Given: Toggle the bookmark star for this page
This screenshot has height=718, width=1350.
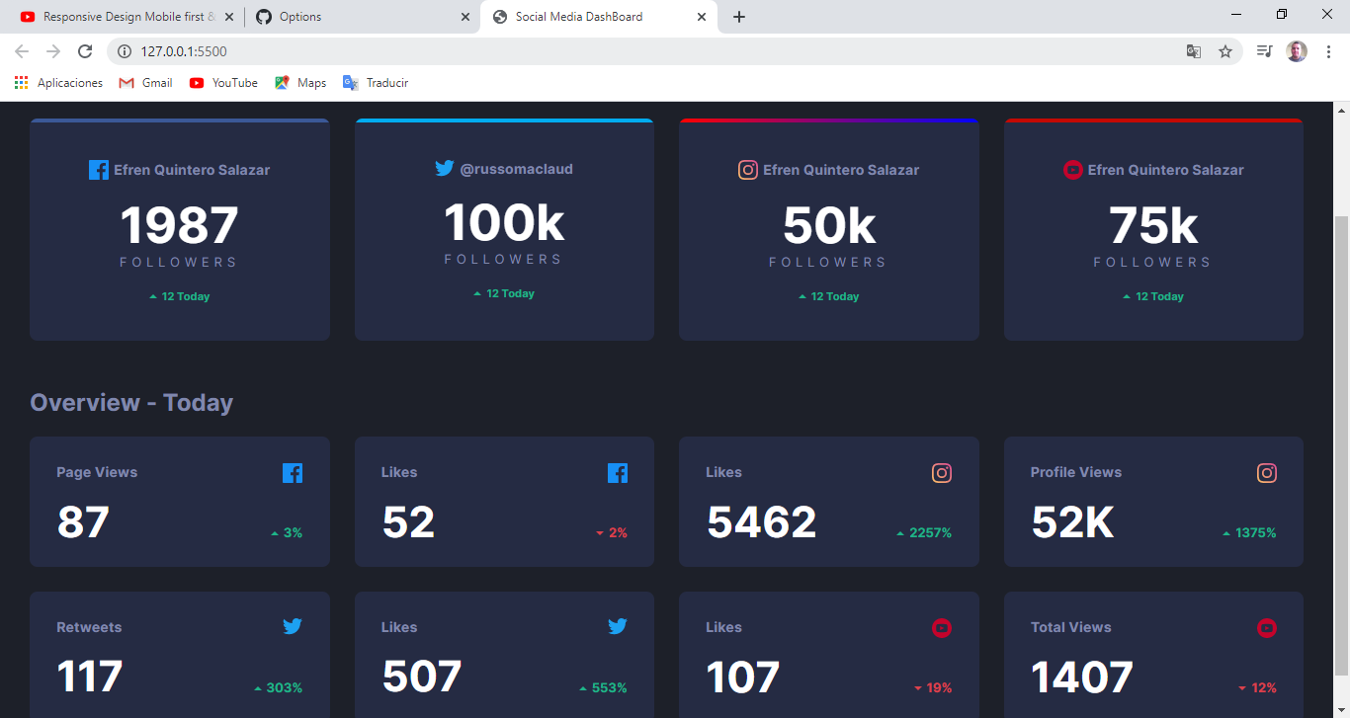Looking at the screenshot, I should pyautogui.click(x=1226, y=51).
